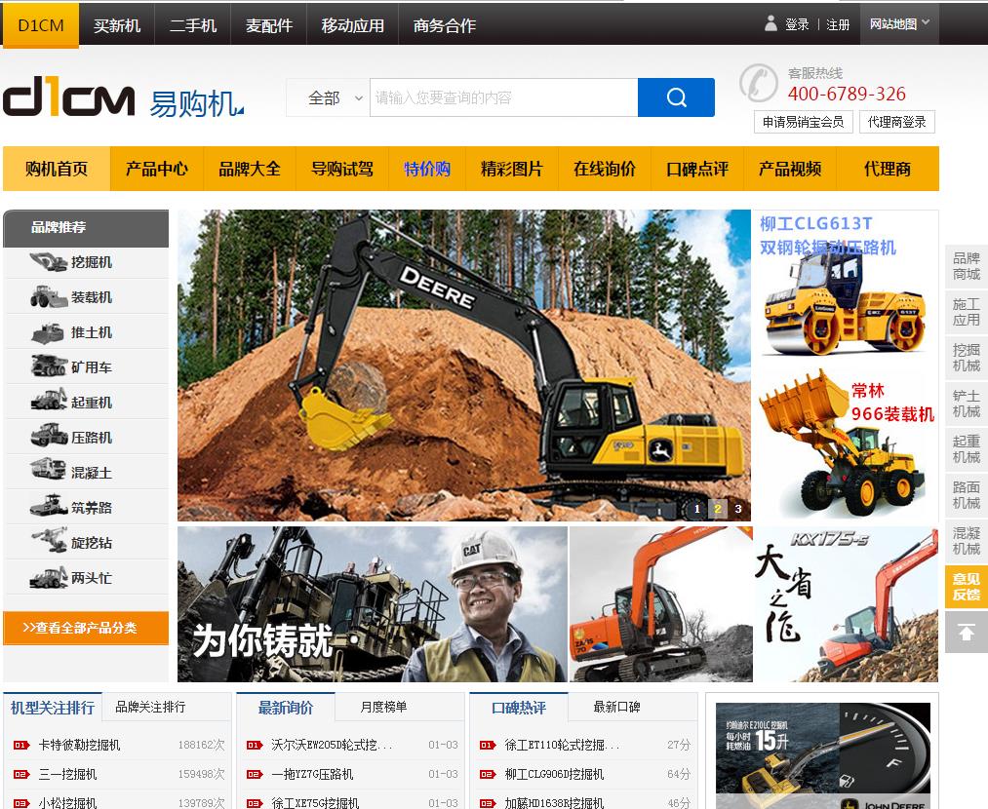Click the 品牌商城 side shortcut
Screen dimensions: 988x809
point(966,266)
